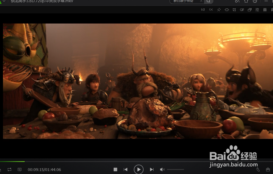Open the crop screenshot tool
This screenshot has height=174, width=273.
234,10
